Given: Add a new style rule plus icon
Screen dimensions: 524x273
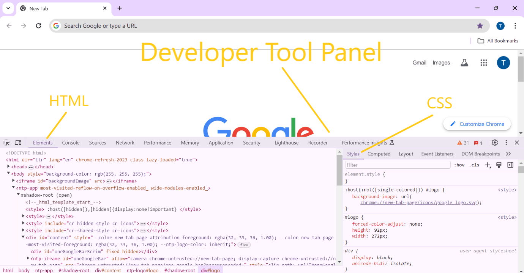Looking at the screenshot, I should 488,165.
